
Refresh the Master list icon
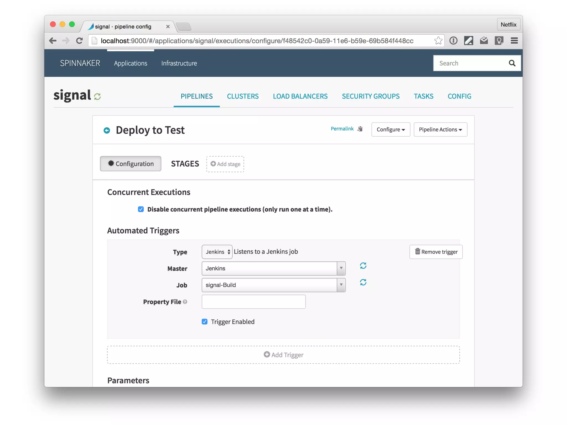[363, 266]
